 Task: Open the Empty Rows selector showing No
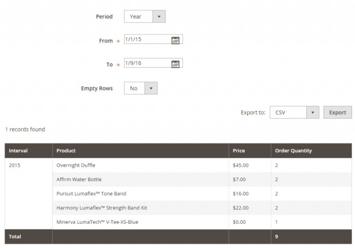(134, 88)
